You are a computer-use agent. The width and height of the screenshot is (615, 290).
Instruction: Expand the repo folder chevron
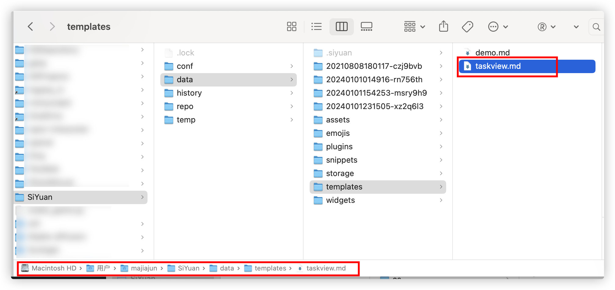point(292,107)
